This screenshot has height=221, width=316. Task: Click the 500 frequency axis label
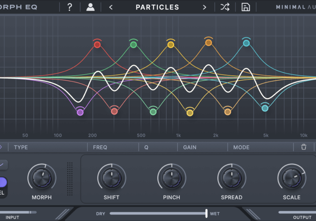[x=141, y=135]
